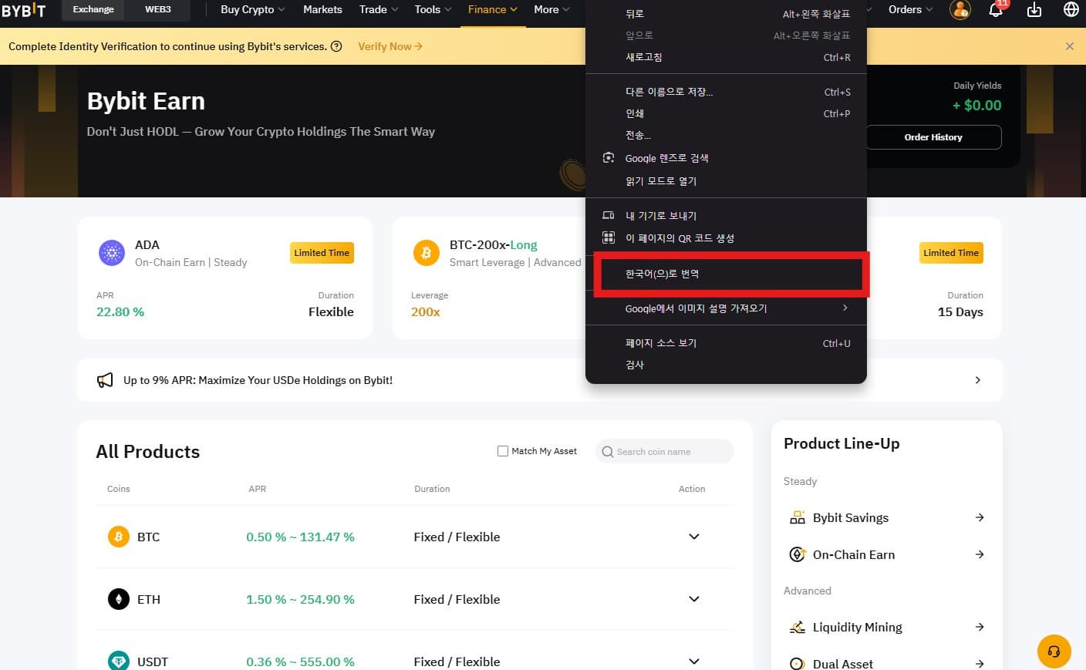Open the notifications bell
Image resolution: width=1086 pixels, height=670 pixels.
996,10
